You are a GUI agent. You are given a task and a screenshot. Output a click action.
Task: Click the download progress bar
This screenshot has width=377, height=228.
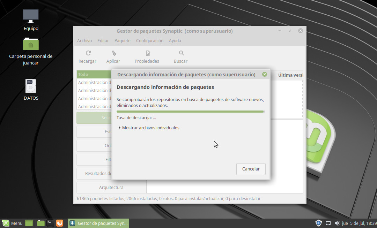(191, 112)
